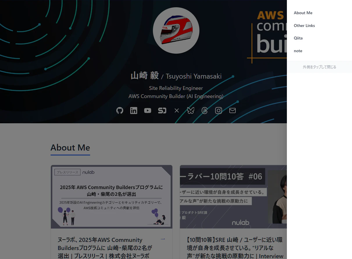Open the ヌーラボ、2025年AWS Community Builders article link
Screen dimensions: 352x259
pos(105,248)
